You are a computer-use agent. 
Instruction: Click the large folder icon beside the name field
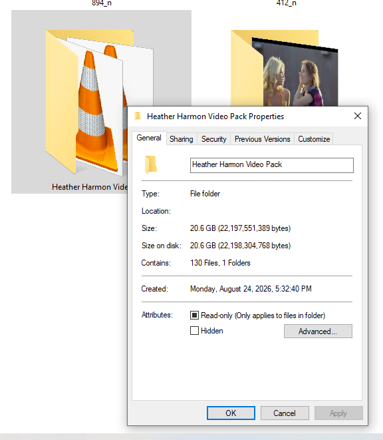[x=151, y=164]
